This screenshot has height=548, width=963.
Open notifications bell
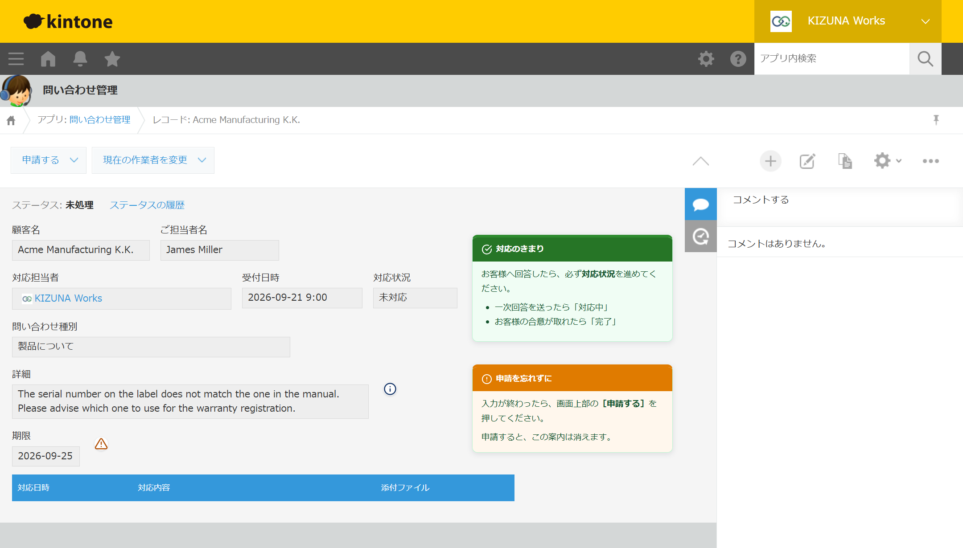80,59
